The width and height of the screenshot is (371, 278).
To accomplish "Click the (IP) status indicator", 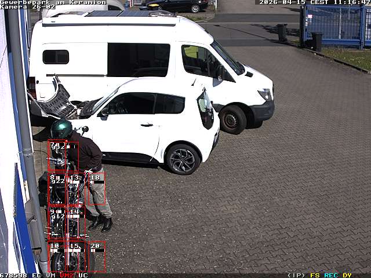I will point(296,275).
